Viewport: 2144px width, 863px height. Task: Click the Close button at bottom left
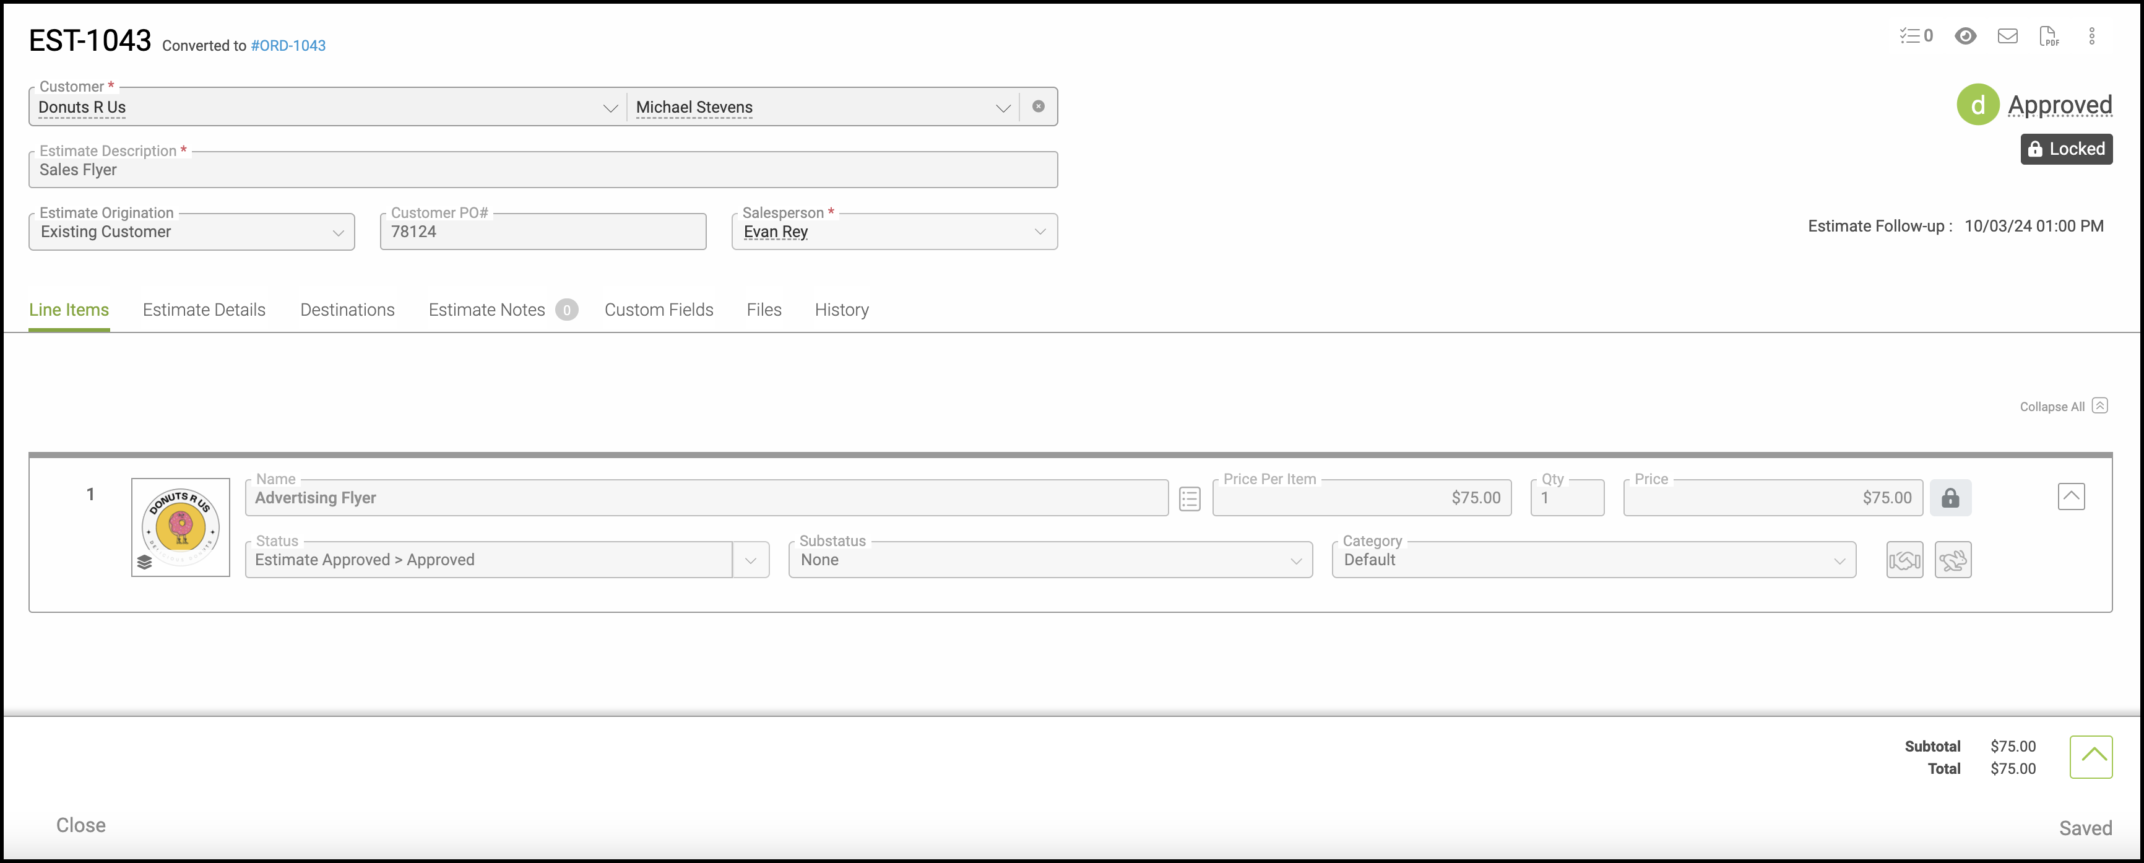(80, 825)
